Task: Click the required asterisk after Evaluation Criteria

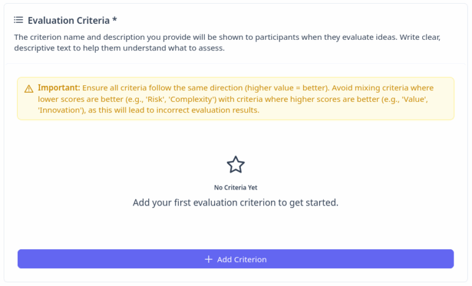Action: point(115,20)
